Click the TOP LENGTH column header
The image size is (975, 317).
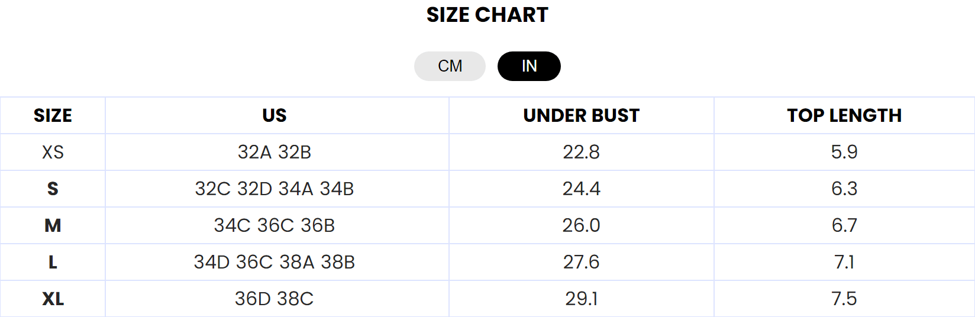click(844, 115)
